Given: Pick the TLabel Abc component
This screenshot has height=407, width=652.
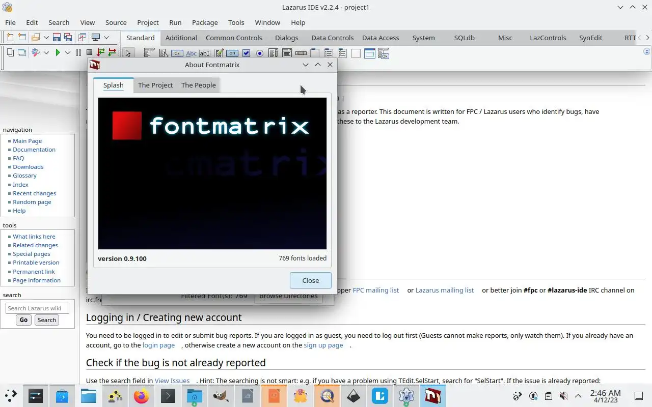Looking at the screenshot, I should click(x=191, y=53).
